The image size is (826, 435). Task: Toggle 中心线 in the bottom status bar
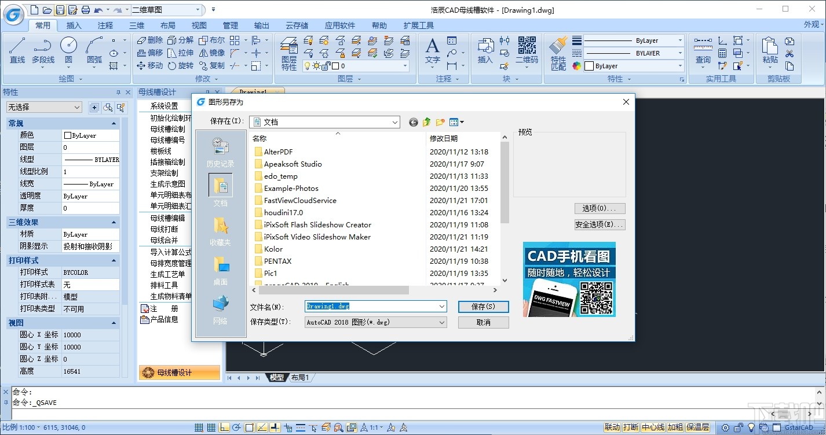click(652, 427)
